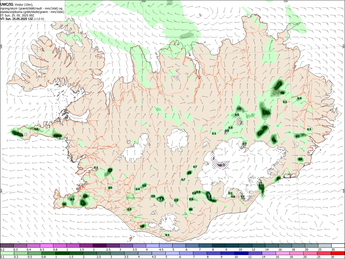
Task: Click the palest green 0.1 swatch in lower rain scale
Action: pyautogui.click(x=7, y=253)
